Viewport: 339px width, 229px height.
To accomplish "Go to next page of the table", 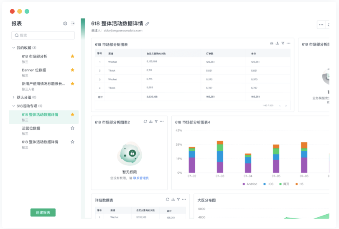I will tap(286, 105).
